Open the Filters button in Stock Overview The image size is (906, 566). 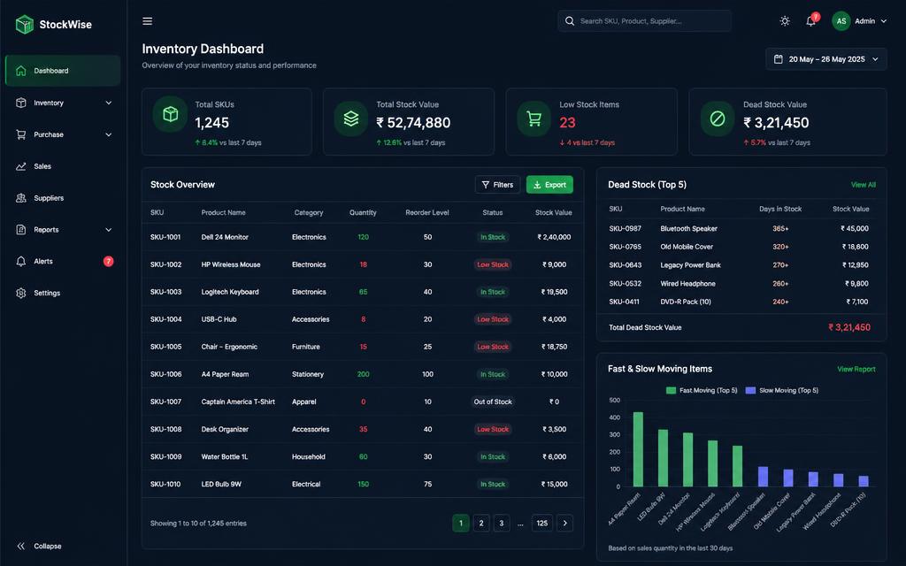pyautogui.click(x=497, y=185)
